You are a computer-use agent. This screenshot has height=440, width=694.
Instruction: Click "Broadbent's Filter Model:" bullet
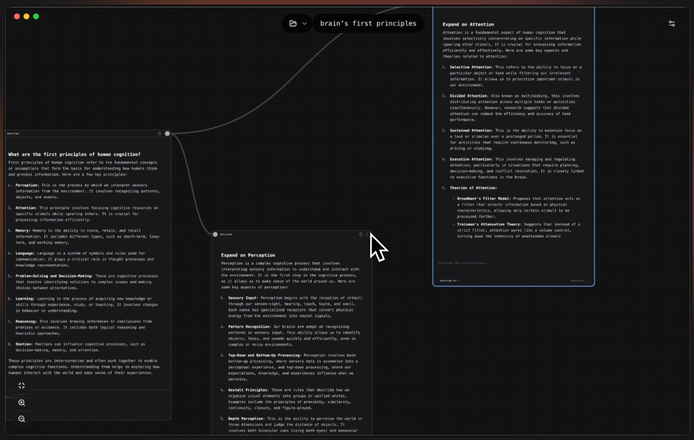coord(484,199)
